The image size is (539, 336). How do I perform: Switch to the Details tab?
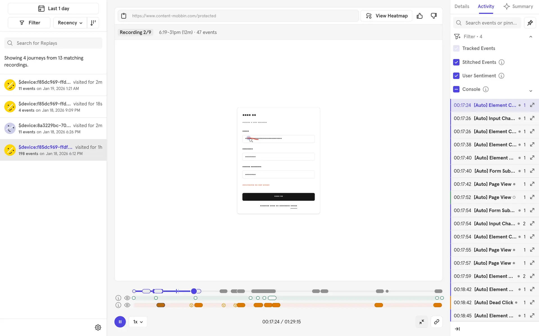(x=462, y=6)
